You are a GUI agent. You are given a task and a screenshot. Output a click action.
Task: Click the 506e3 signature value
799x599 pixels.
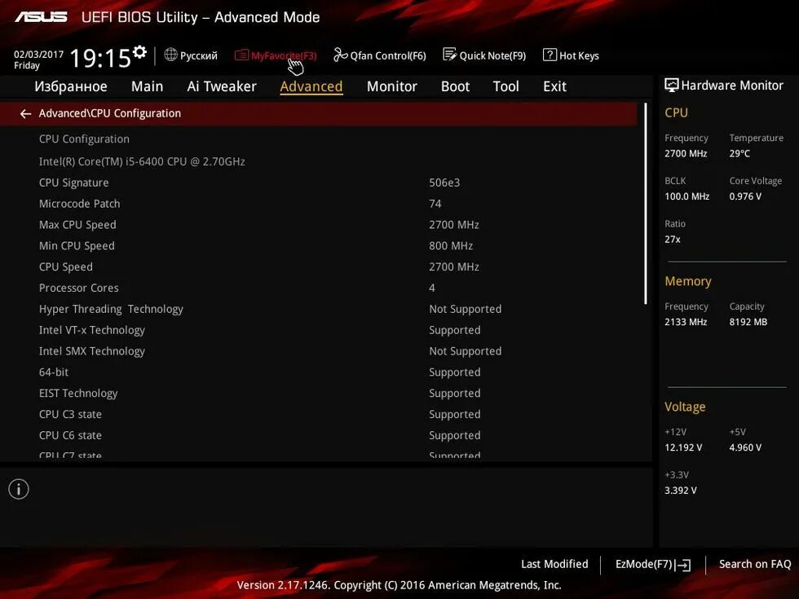tap(444, 183)
